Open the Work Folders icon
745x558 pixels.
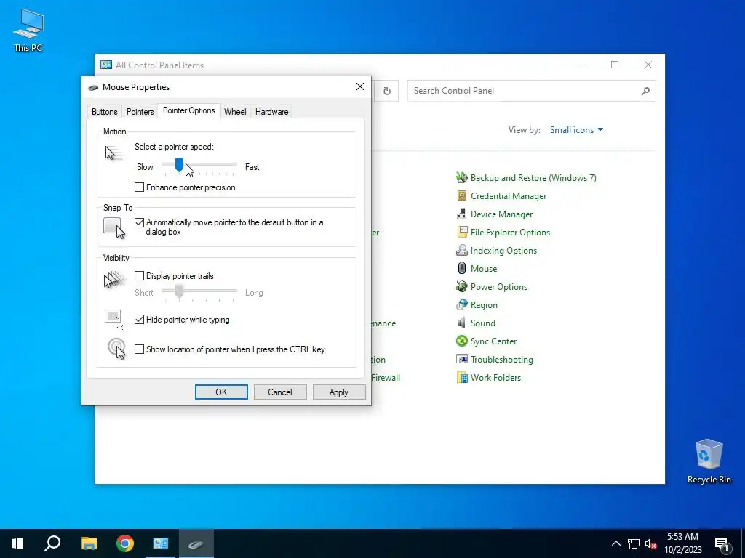pyautogui.click(x=461, y=378)
